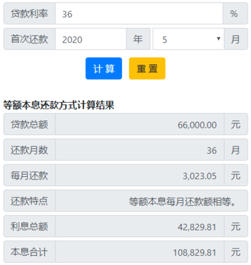The width and height of the screenshot is (251, 265).
Task: Click the 年 unit addon
Action: pos(138,39)
